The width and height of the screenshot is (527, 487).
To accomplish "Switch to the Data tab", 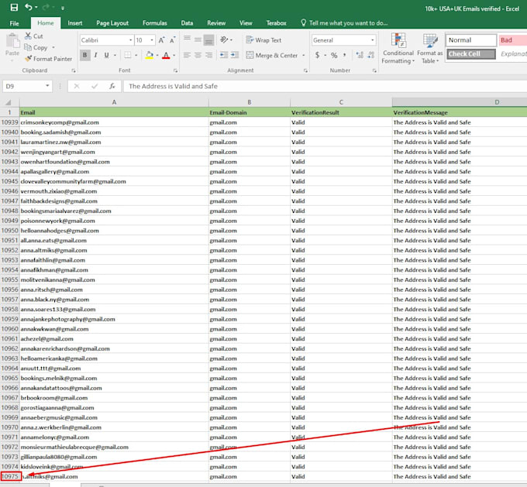I will tap(187, 22).
